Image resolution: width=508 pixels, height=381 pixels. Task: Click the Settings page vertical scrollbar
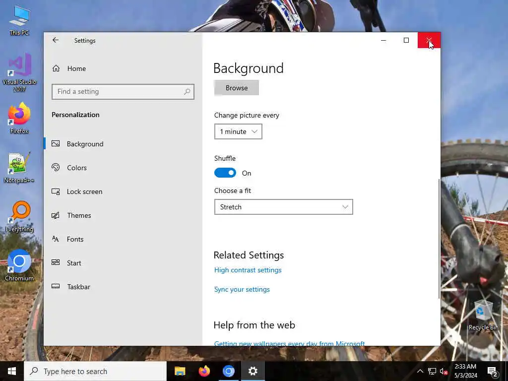click(439, 239)
